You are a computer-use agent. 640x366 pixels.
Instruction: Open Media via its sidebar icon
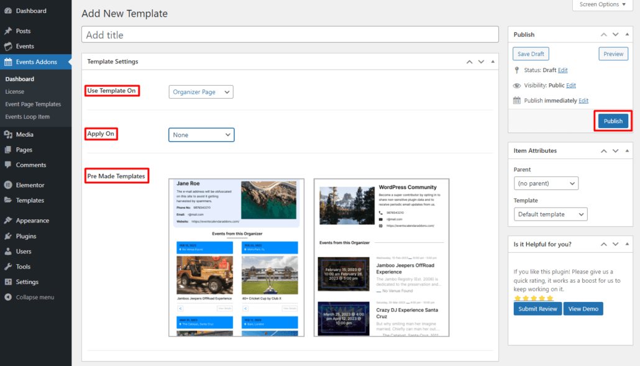[8, 135]
